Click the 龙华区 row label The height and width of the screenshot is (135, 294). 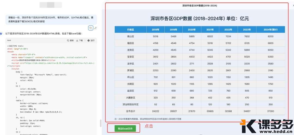tap(130, 64)
